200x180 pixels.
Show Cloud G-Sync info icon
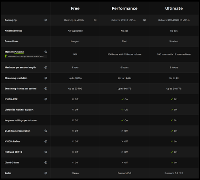coord(46,163)
